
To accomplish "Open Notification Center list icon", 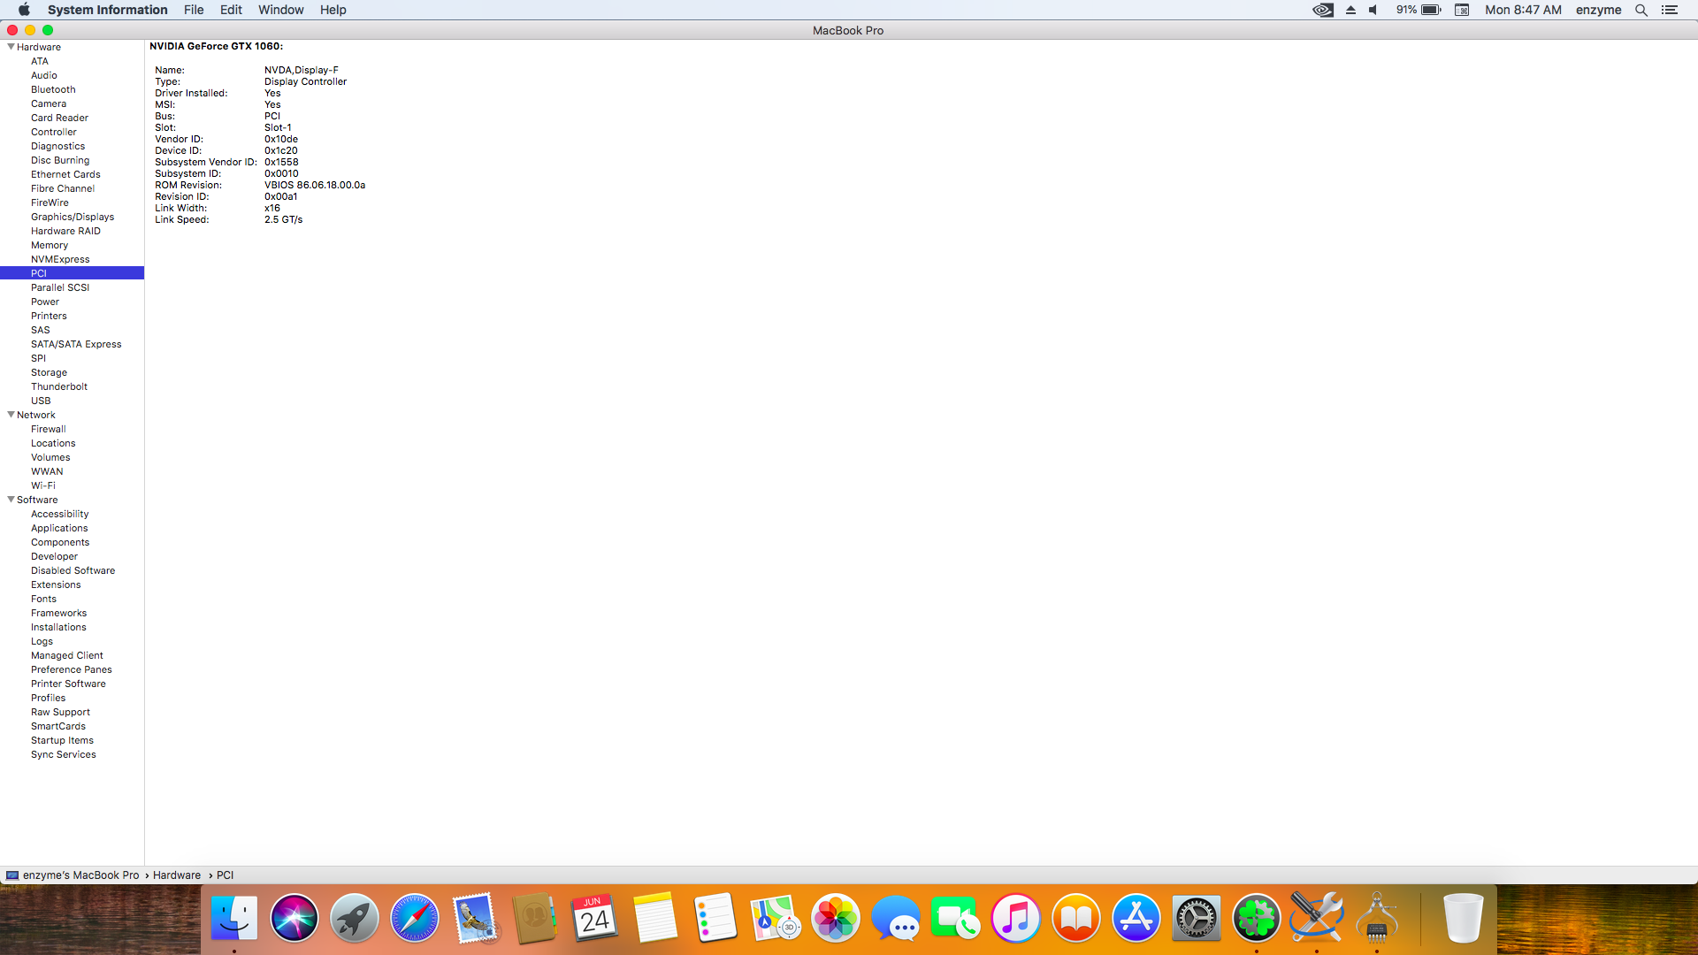I will pyautogui.click(x=1670, y=10).
